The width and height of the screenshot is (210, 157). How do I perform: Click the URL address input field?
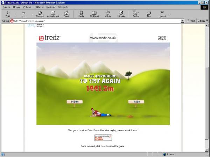coord(94,21)
